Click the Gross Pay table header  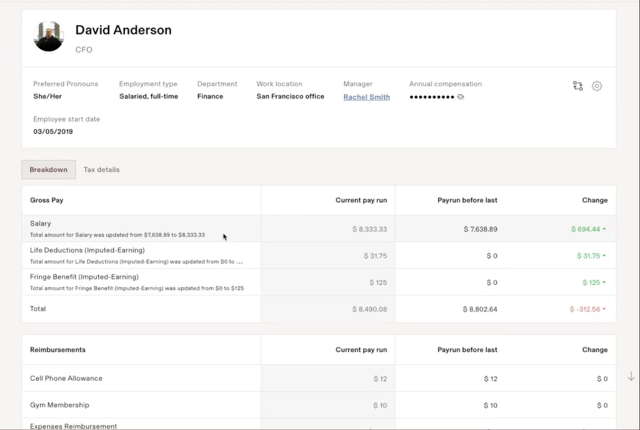(46, 201)
